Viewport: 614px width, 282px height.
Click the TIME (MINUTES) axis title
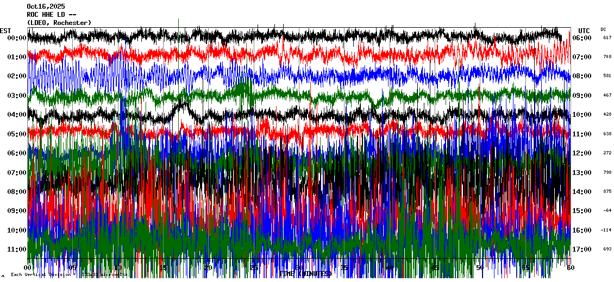point(306,274)
